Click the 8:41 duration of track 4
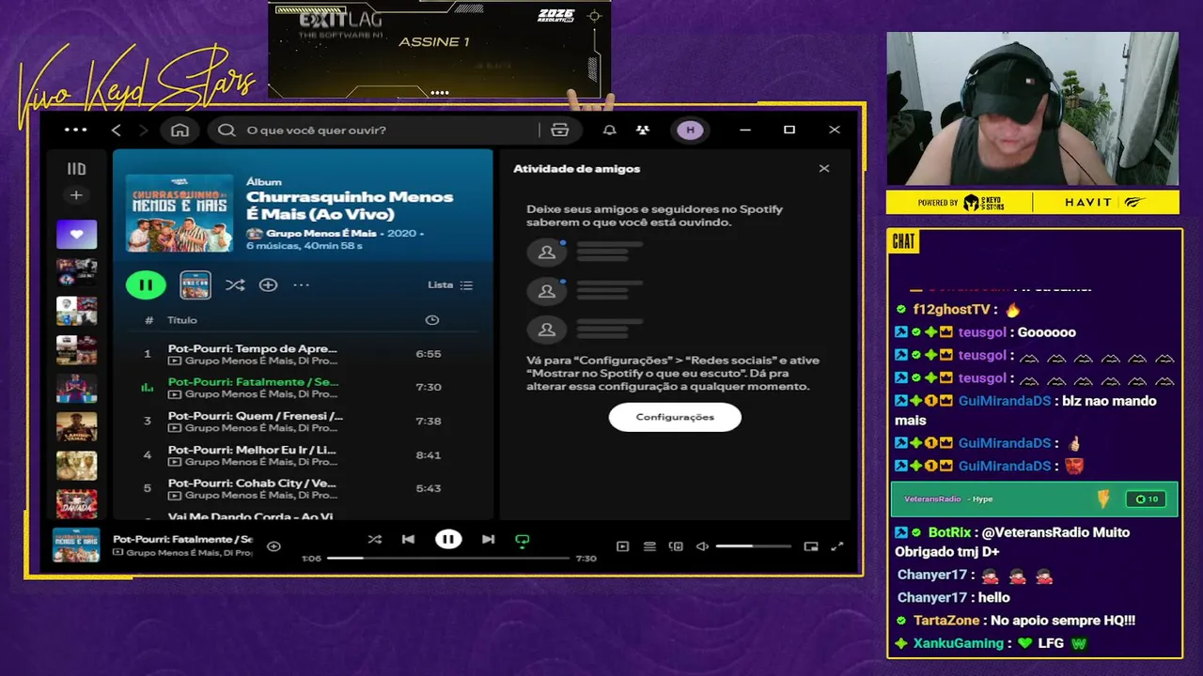This screenshot has height=676, width=1203. point(429,455)
